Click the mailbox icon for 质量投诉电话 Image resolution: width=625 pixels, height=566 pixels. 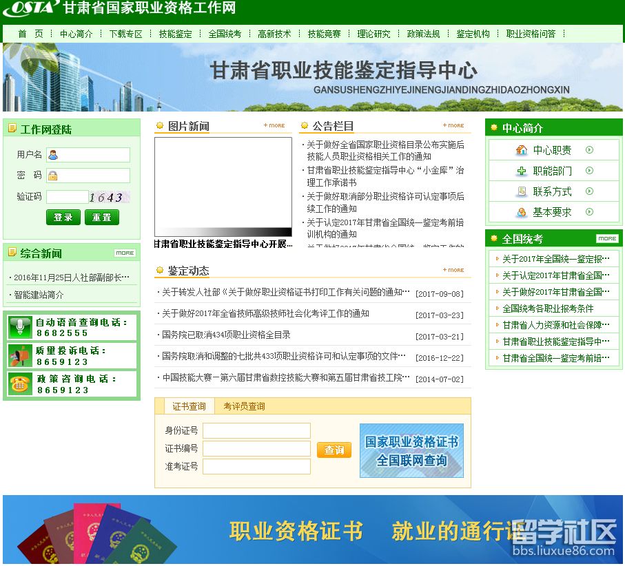coord(20,356)
